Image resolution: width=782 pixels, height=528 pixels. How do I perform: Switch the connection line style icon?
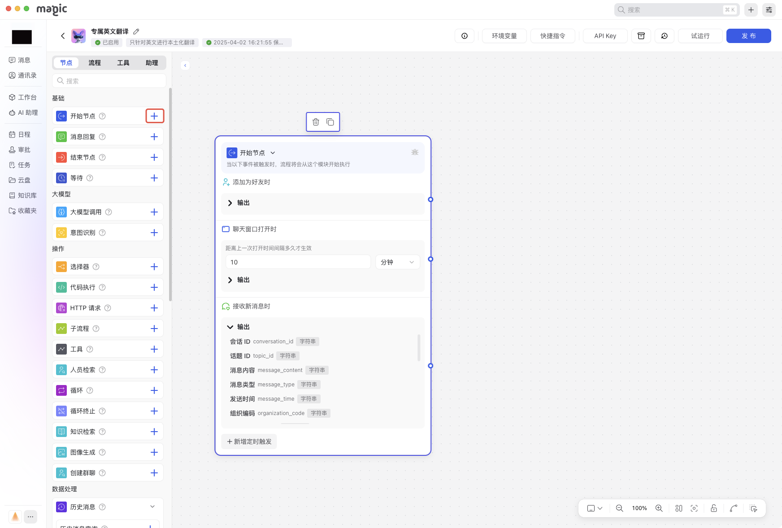(734, 508)
